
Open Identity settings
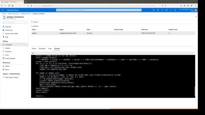[8, 48]
